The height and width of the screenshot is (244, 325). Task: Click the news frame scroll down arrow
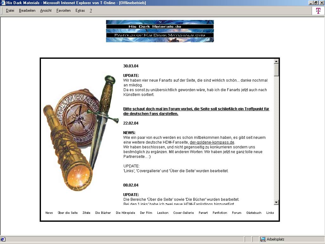coord(276,202)
